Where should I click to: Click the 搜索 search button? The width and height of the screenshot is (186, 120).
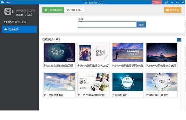tap(141, 24)
